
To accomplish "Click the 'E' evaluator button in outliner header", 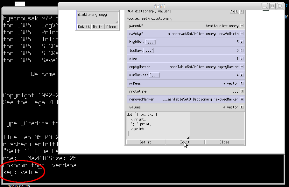I will (x=237, y=11).
